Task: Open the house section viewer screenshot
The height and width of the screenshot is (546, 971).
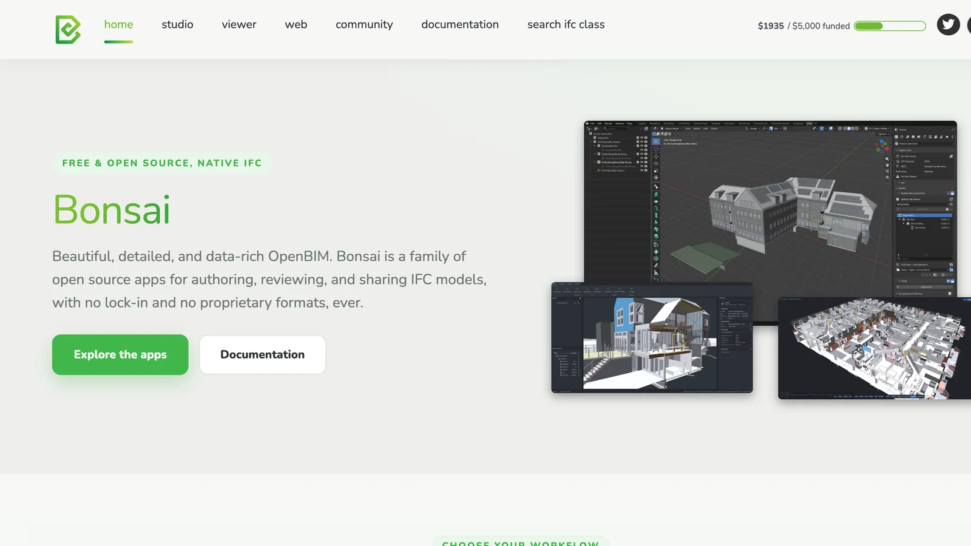Action: pos(652,338)
